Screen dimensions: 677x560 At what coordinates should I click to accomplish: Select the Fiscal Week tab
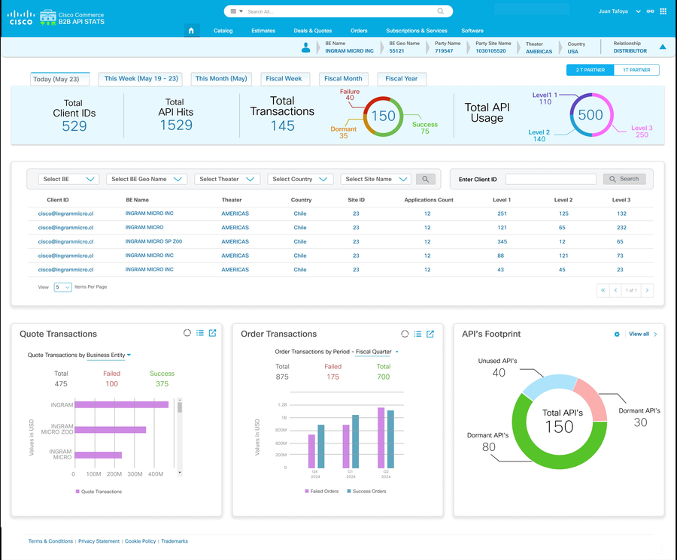pos(285,79)
